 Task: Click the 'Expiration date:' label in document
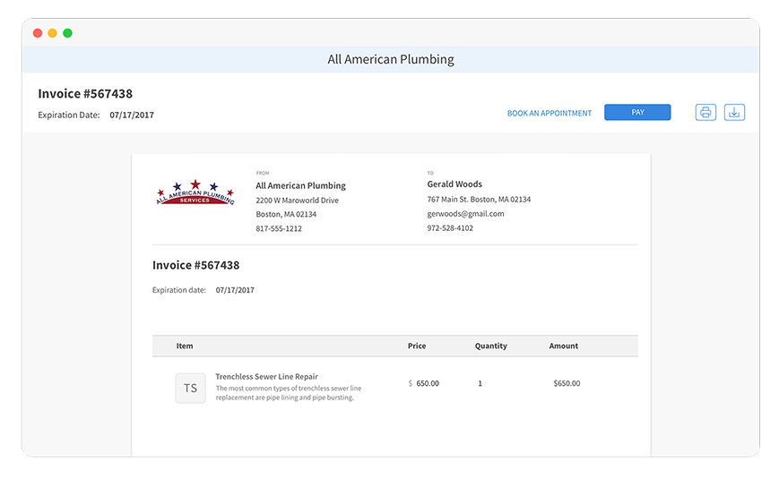click(179, 290)
